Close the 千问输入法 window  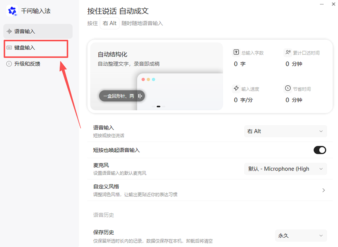click(333, 4)
